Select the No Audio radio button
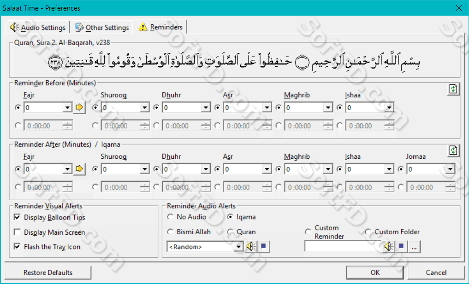Screen dimensions: 469x284 170,217
